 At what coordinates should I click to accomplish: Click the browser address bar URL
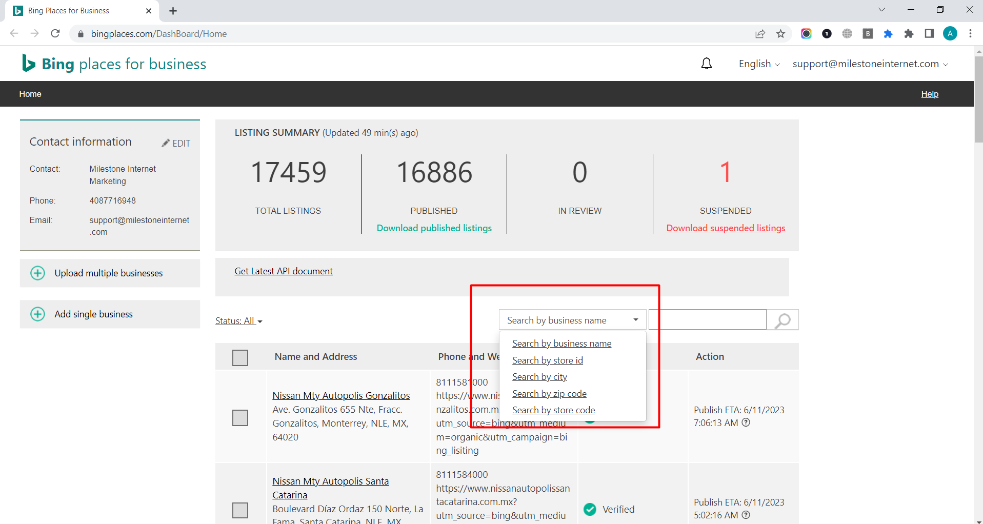(159, 34)
